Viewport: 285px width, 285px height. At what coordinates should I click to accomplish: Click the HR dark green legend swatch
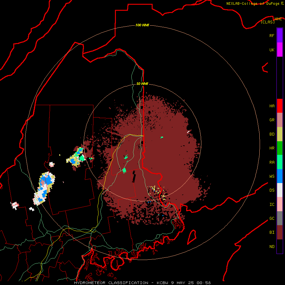280,148
